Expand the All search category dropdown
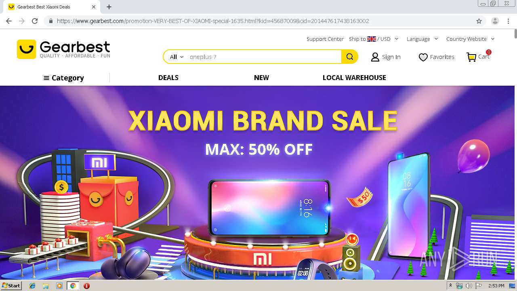This screenshot has width=517, height=291. coord(177,57)
